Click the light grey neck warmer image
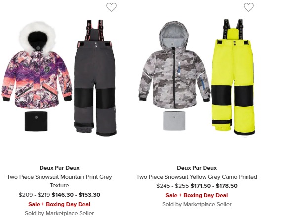 pos(174,121)
